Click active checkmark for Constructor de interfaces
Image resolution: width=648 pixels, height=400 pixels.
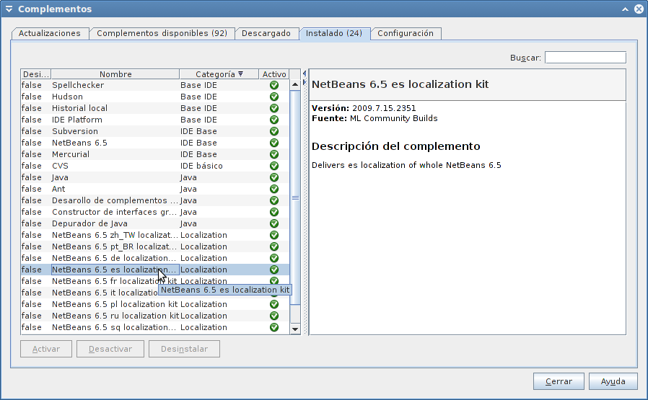[274, 212]
